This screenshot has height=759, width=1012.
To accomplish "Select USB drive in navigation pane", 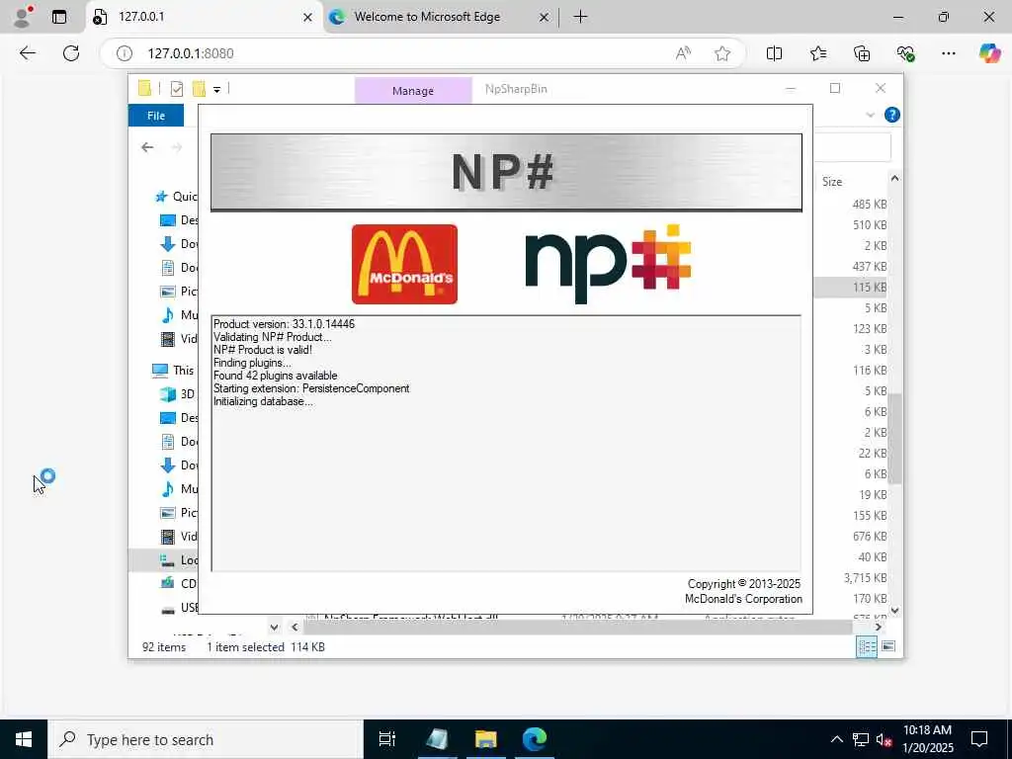I will coord(179,608).
